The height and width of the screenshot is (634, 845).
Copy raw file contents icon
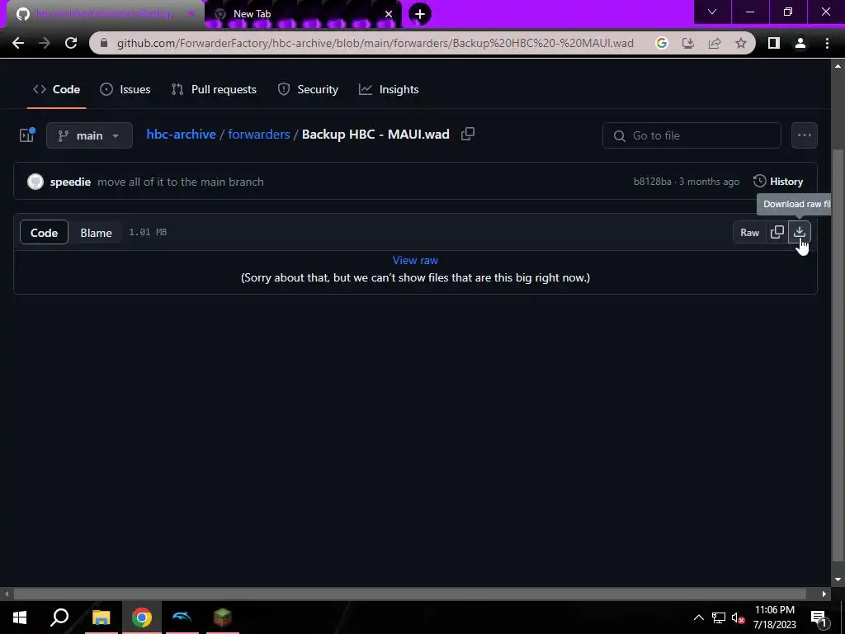coord(777,232)
